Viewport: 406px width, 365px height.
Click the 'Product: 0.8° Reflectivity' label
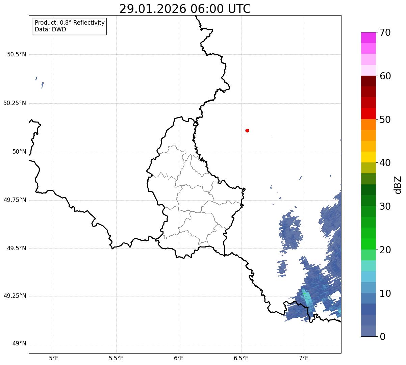(x=70, y=23)
